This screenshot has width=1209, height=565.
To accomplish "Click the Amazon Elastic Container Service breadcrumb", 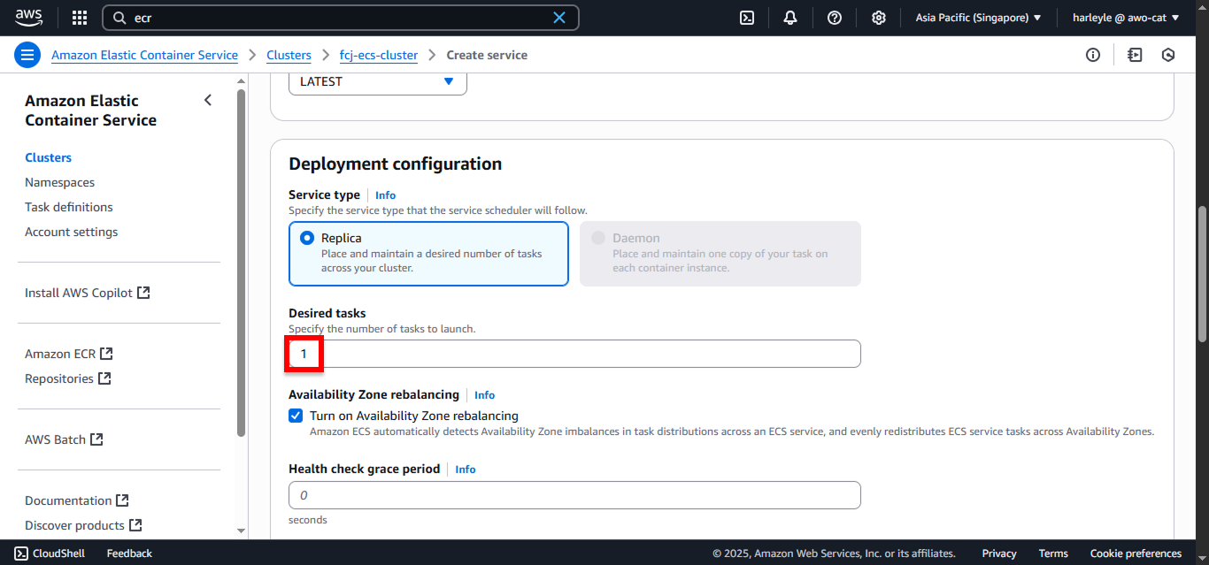I will click(144, 55).
